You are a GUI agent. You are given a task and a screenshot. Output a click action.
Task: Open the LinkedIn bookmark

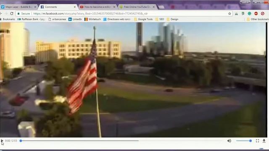click(x=75, y=19)
